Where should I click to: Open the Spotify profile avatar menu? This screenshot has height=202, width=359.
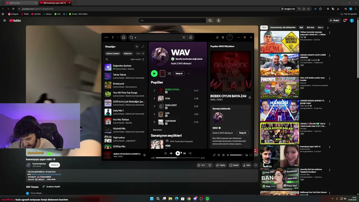pyautogui.click(x=230, y=37)
